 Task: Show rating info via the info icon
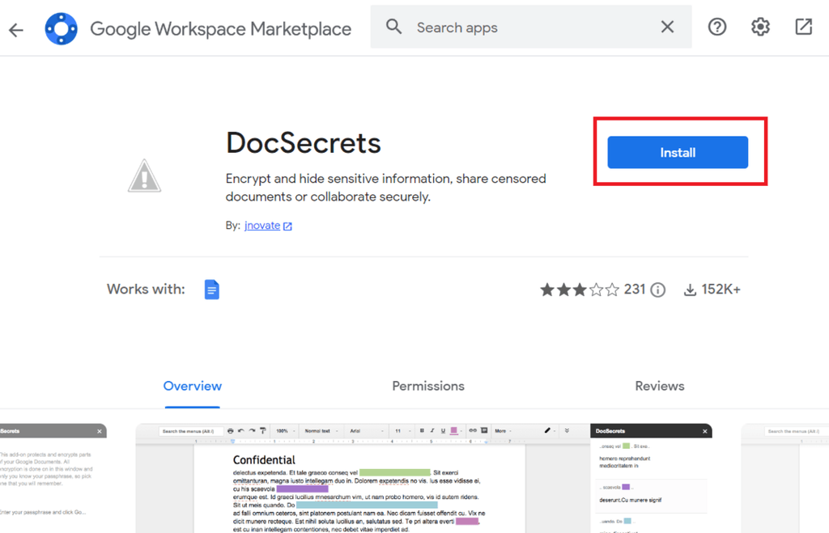pos(657,290)
